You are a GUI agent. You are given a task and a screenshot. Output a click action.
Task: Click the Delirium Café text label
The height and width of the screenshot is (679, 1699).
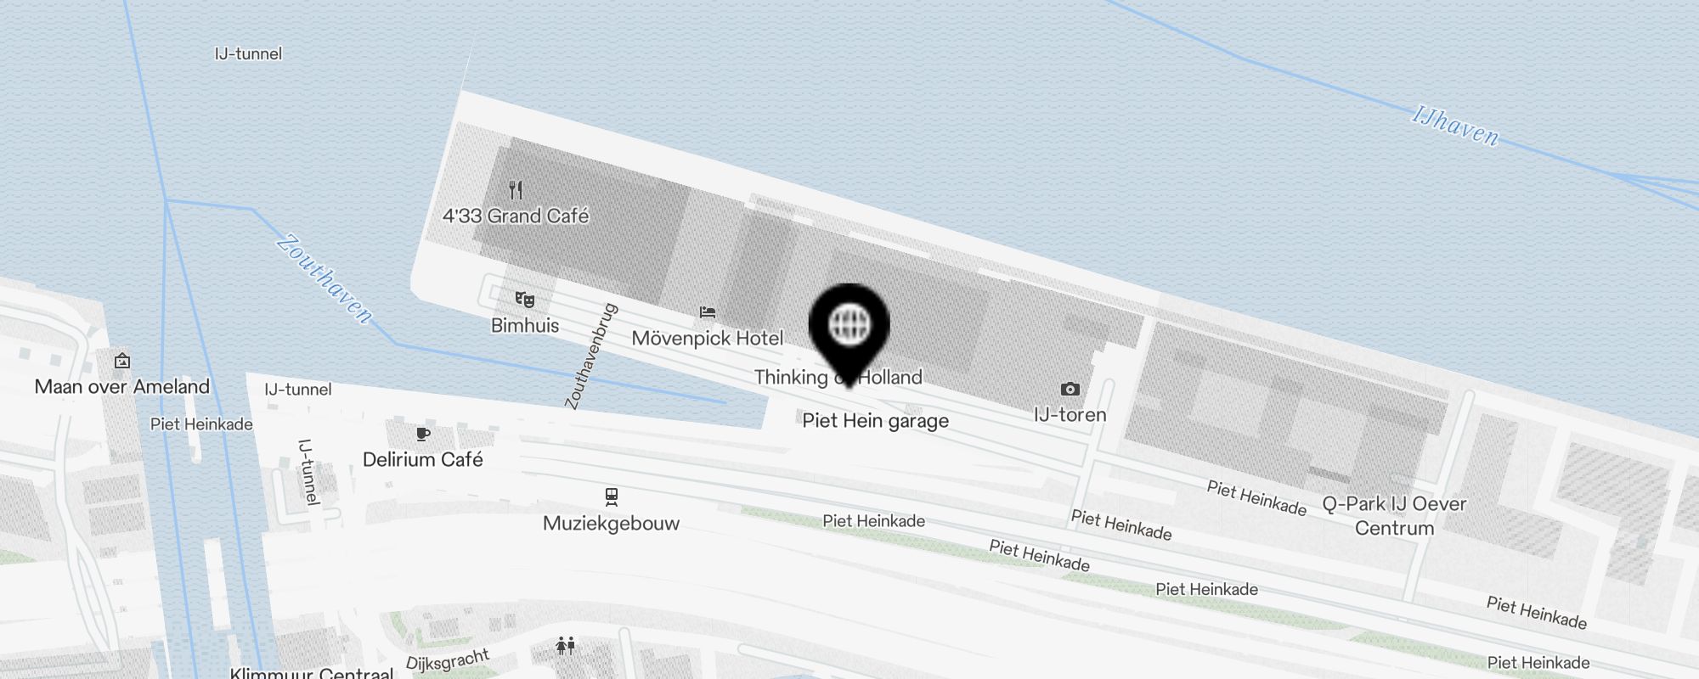[423, 460]
